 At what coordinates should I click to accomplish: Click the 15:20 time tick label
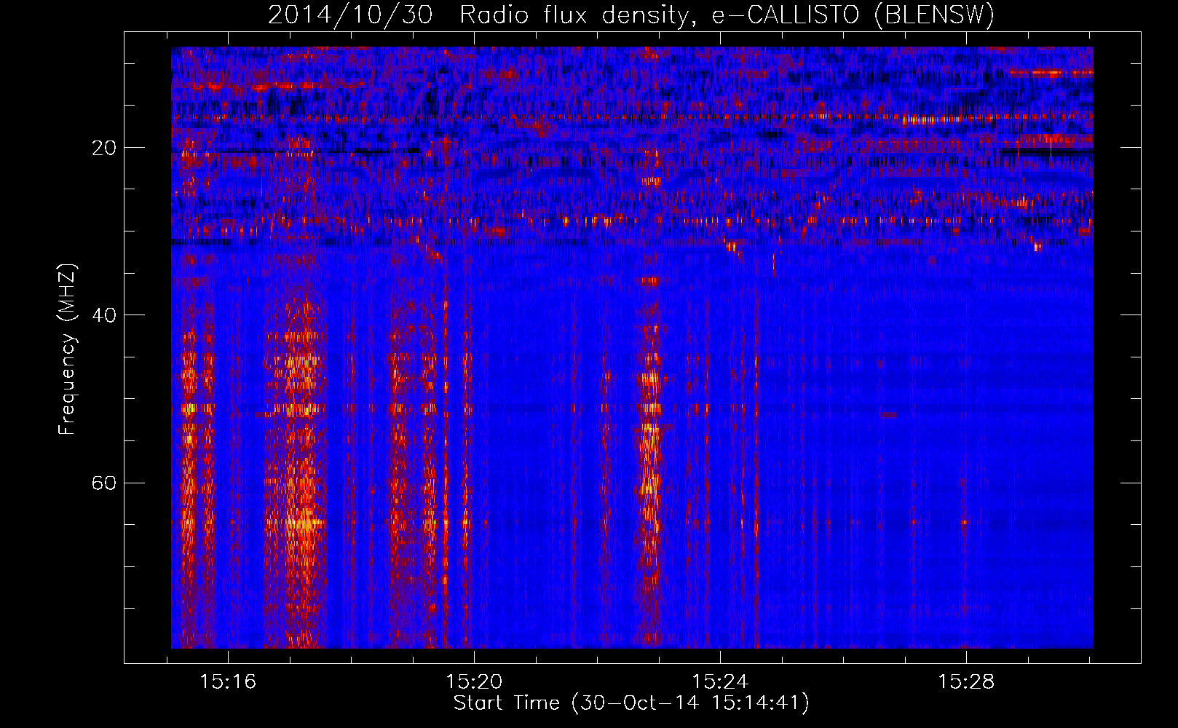[475, 682]
